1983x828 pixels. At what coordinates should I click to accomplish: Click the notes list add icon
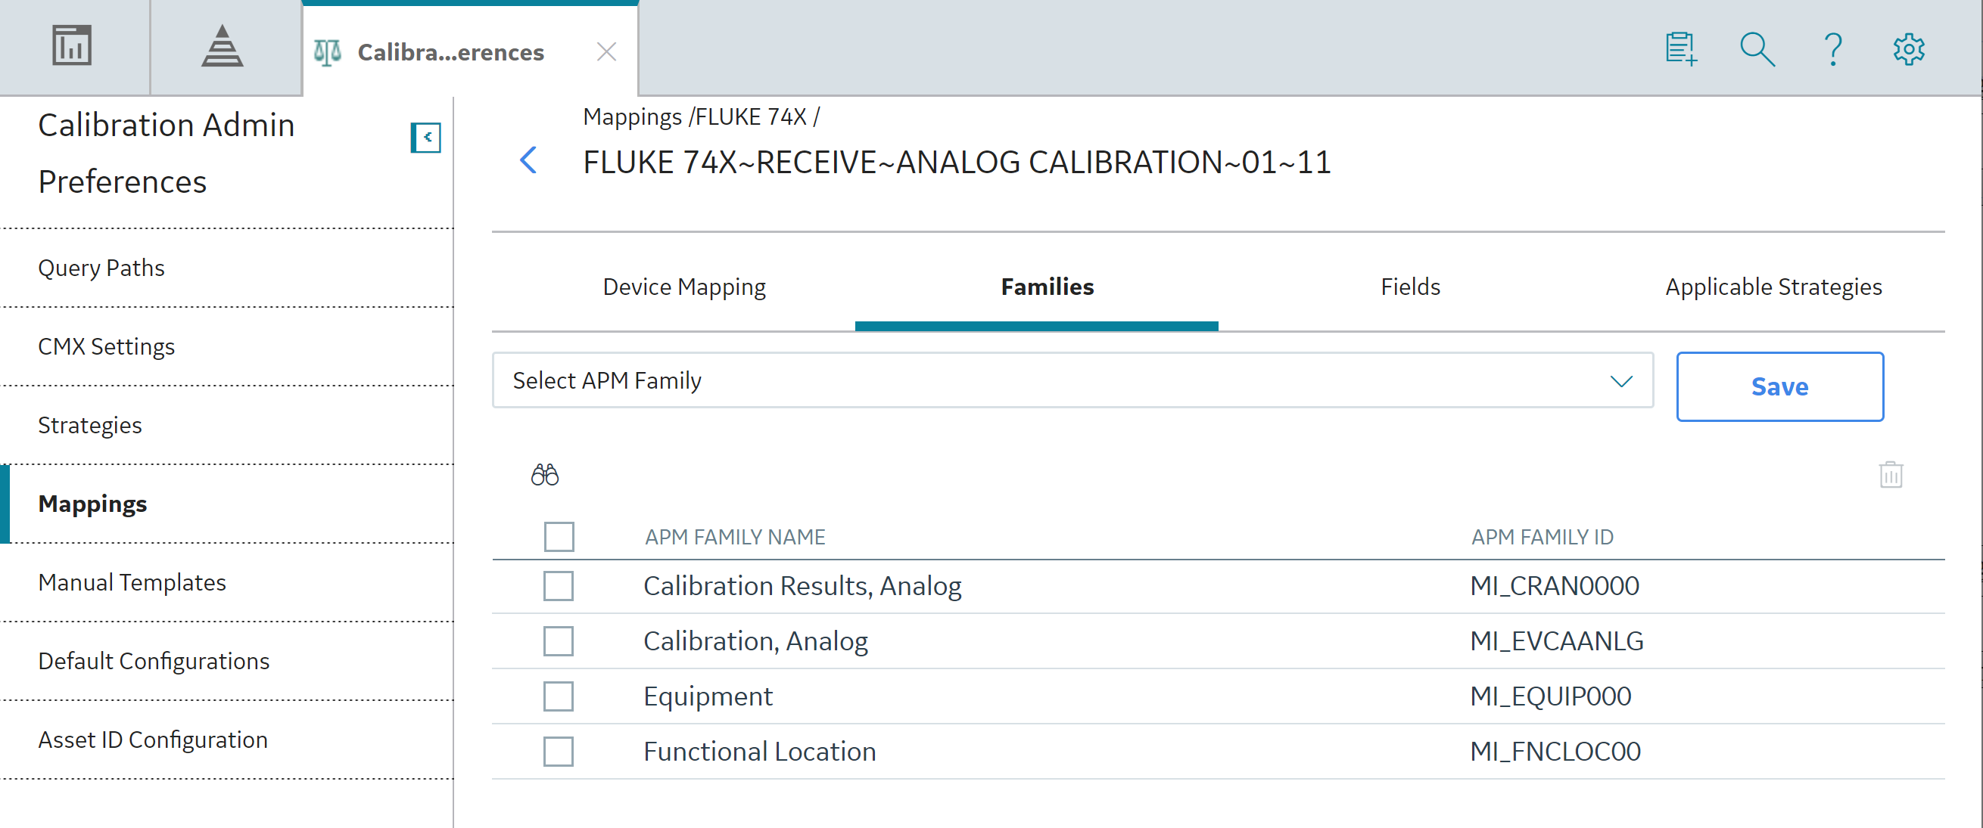(x=1681, y=49)
